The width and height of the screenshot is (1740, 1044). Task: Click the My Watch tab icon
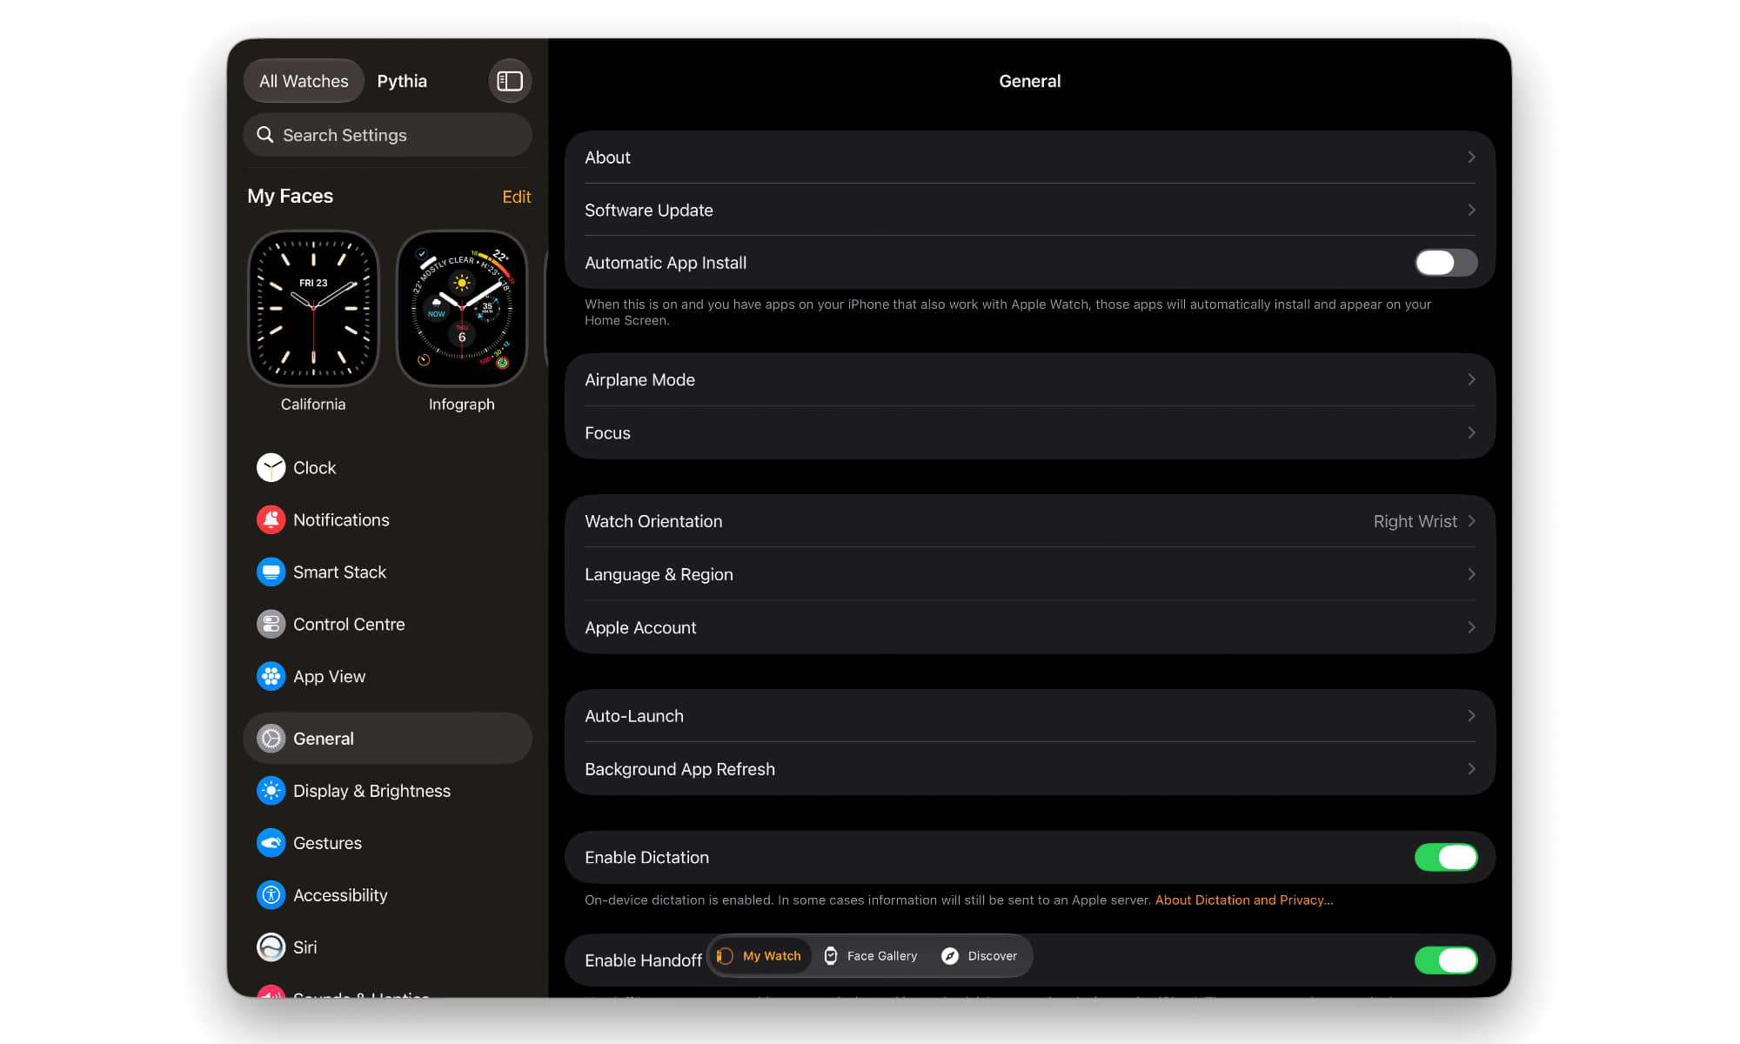tap(725, 956)
